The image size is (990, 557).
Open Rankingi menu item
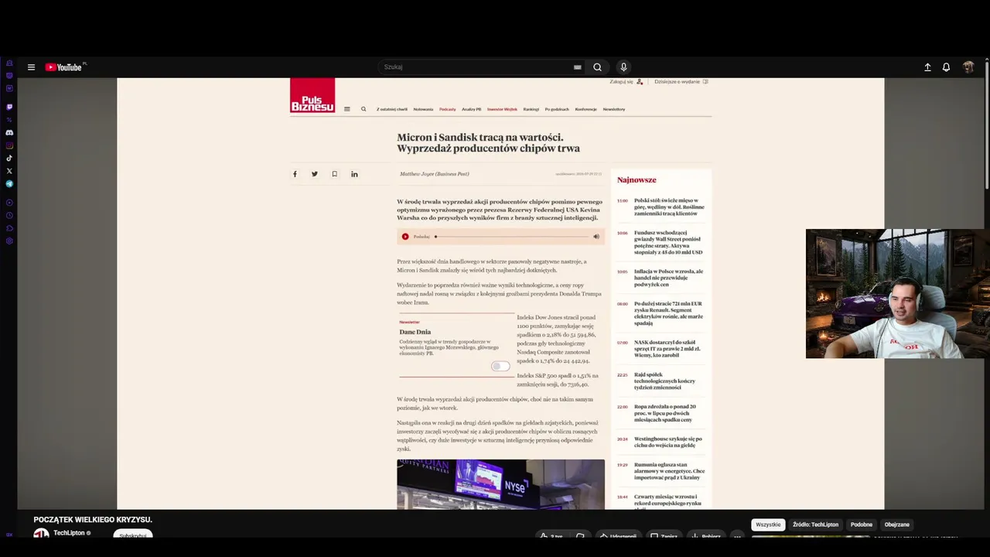point(531,109)
